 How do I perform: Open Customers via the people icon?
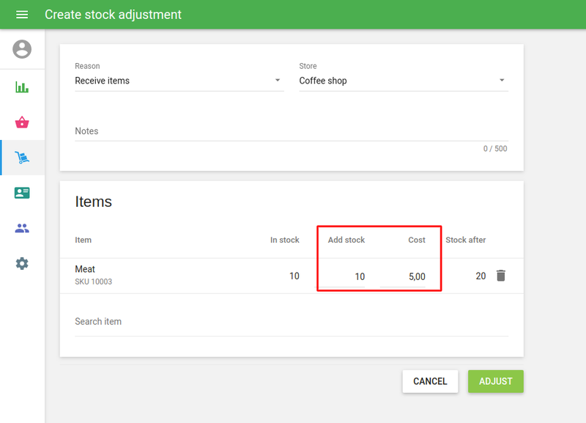click(22, 228)
